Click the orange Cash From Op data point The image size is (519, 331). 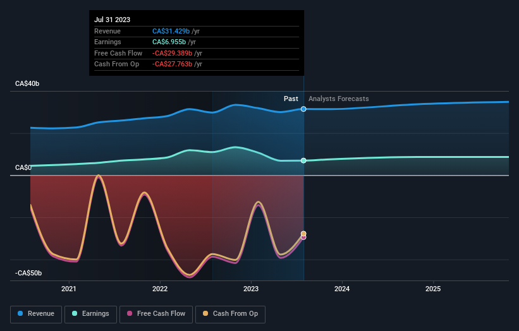pyautogui.click(x=303, y=234)
